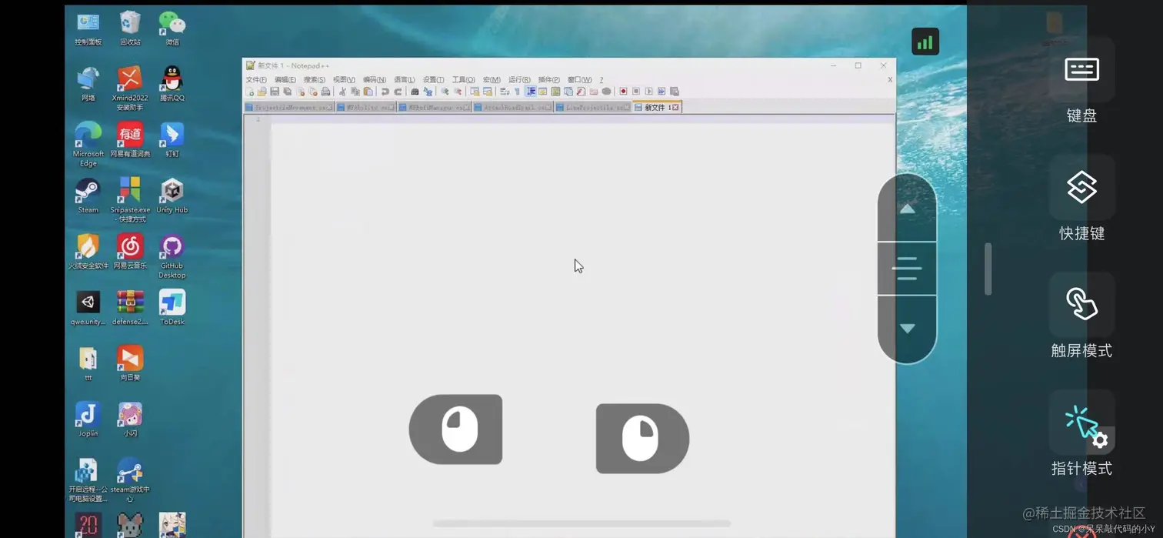1163x538 pixels.
Task: Open 编码(N) menu in Notepad++
Action: [x=375, y=80]
